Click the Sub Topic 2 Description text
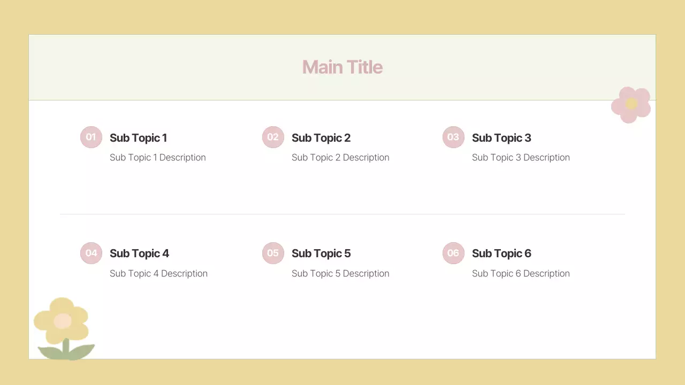Viewport: 685px width, 385px height. point(340,157)
